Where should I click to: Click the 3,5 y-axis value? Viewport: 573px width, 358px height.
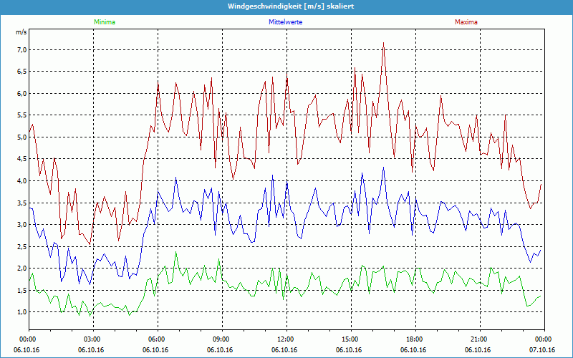click(22, 203)
